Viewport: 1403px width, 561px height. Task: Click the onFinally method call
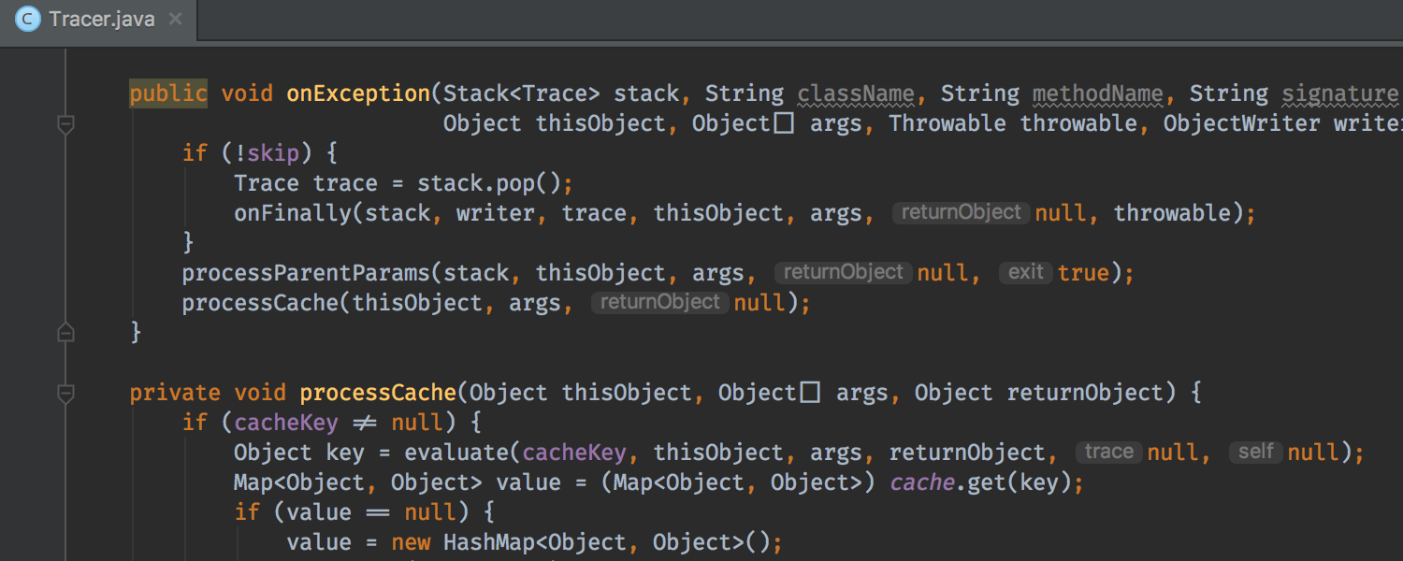click(292, 213)
